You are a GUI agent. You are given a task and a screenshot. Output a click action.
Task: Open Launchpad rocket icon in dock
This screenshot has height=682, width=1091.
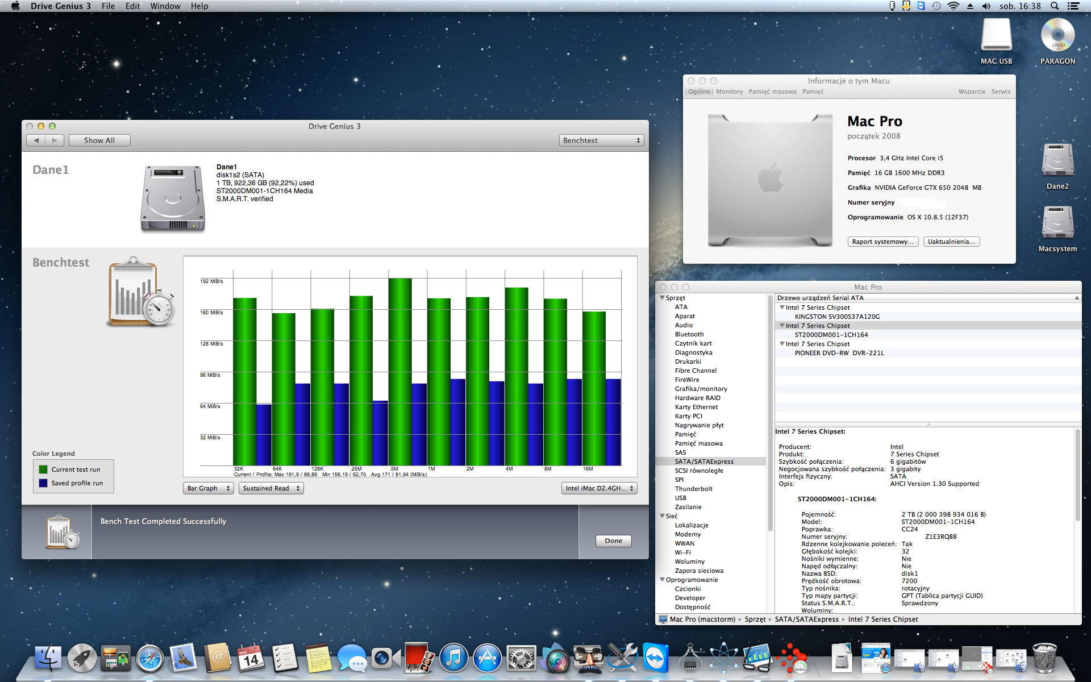tap(82, 658)
